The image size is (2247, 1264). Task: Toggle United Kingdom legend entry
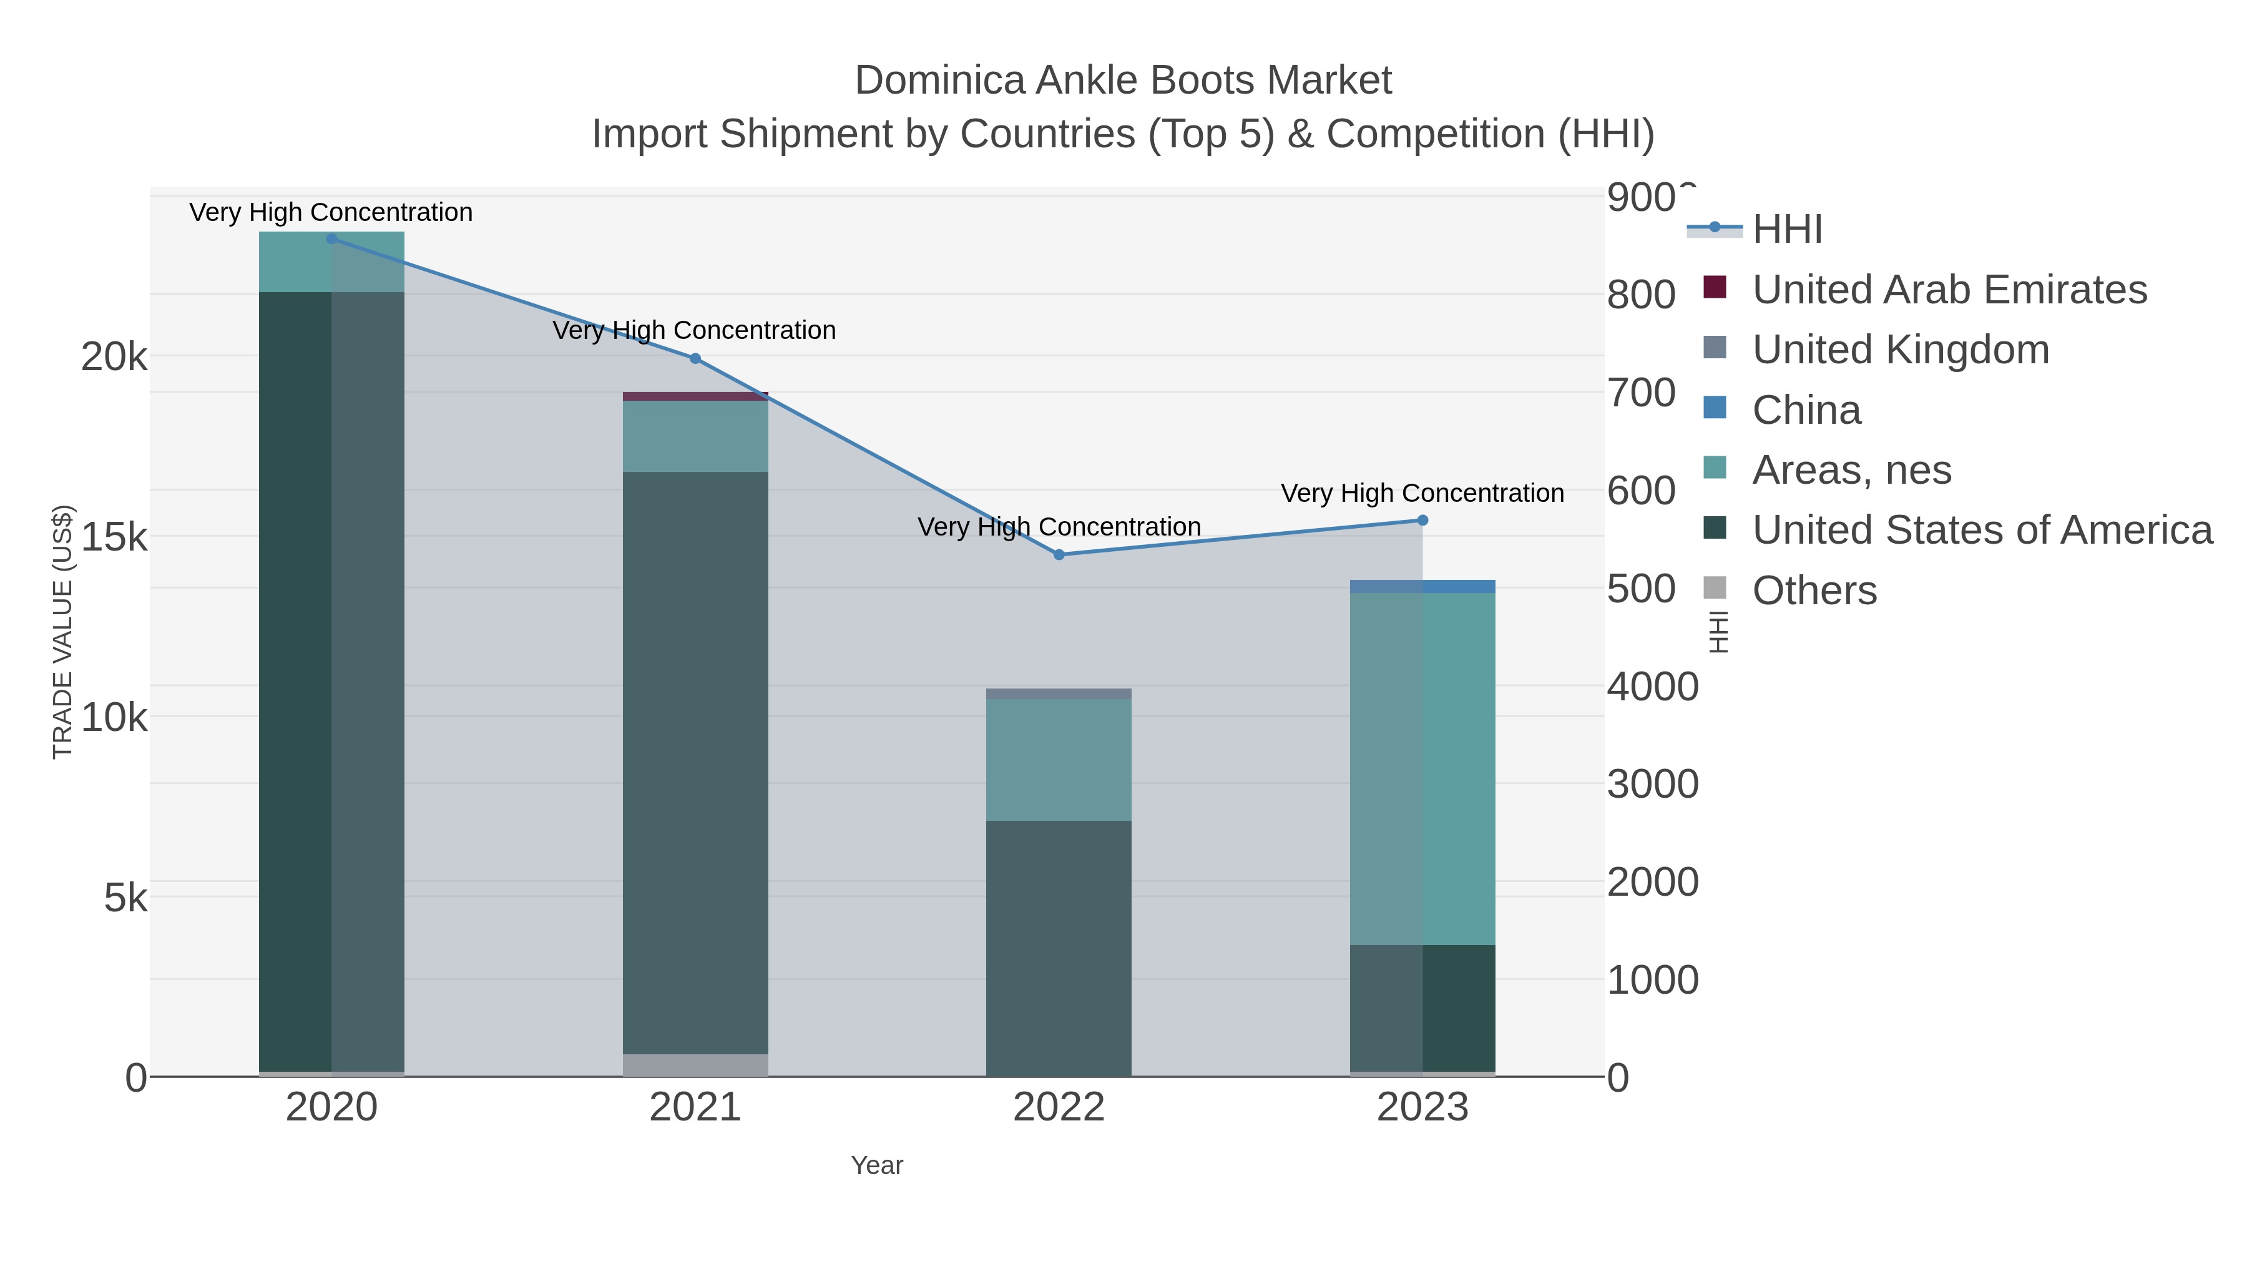point(1876,350)
